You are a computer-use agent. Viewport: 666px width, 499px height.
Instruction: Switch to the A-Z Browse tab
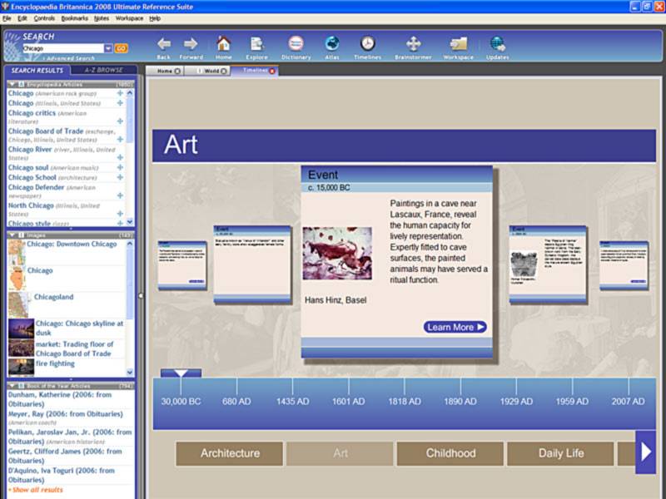(103, 70)
